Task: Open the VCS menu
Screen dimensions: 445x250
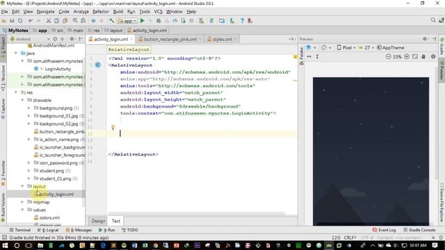Action: 158,12
